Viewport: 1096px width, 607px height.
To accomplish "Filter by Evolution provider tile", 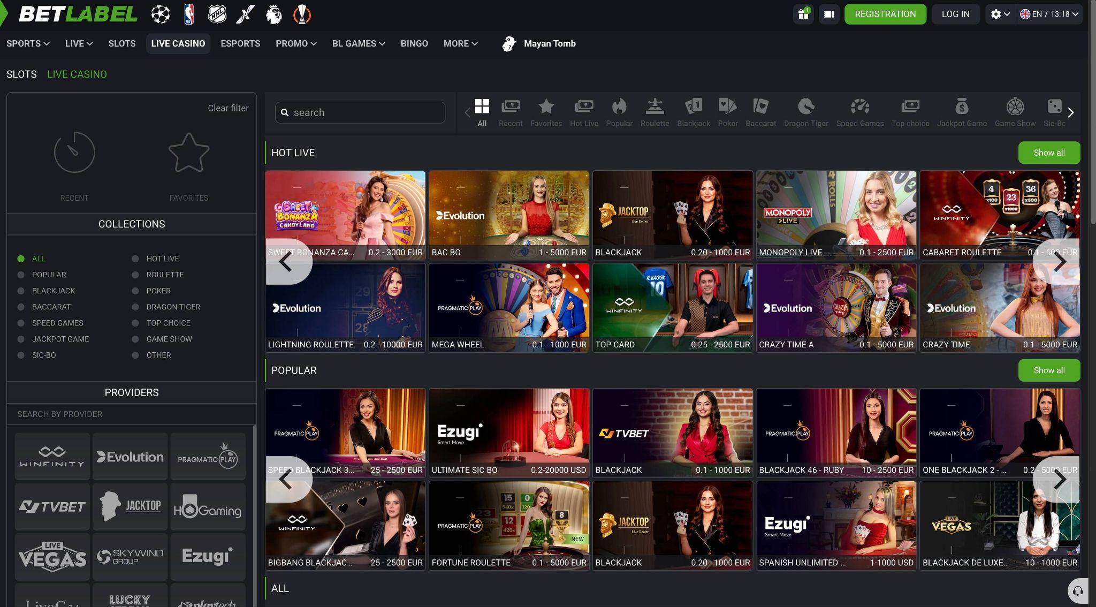I will pos(130,457).
